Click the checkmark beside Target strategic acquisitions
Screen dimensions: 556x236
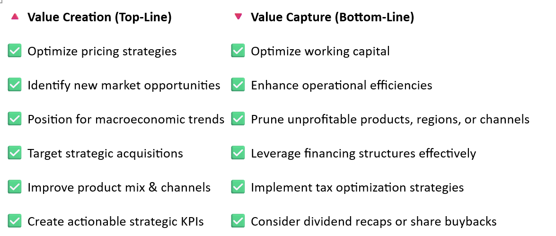(15, 153)
